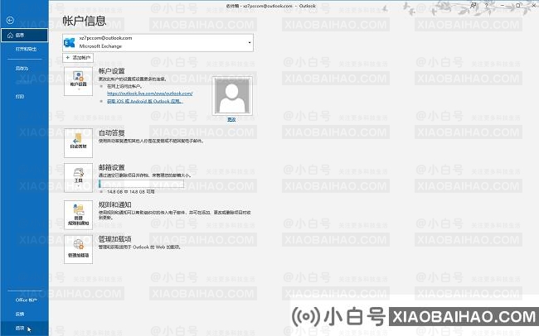Click the mailbox storage usage bar
Image resolution: width=539 pixels, height=336 pixels.
[x=141, y=184]
